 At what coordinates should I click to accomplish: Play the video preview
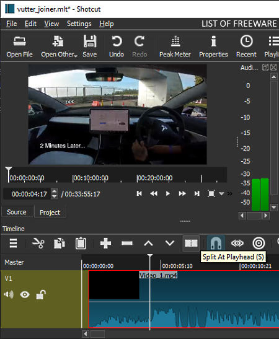tap(168, 193)
